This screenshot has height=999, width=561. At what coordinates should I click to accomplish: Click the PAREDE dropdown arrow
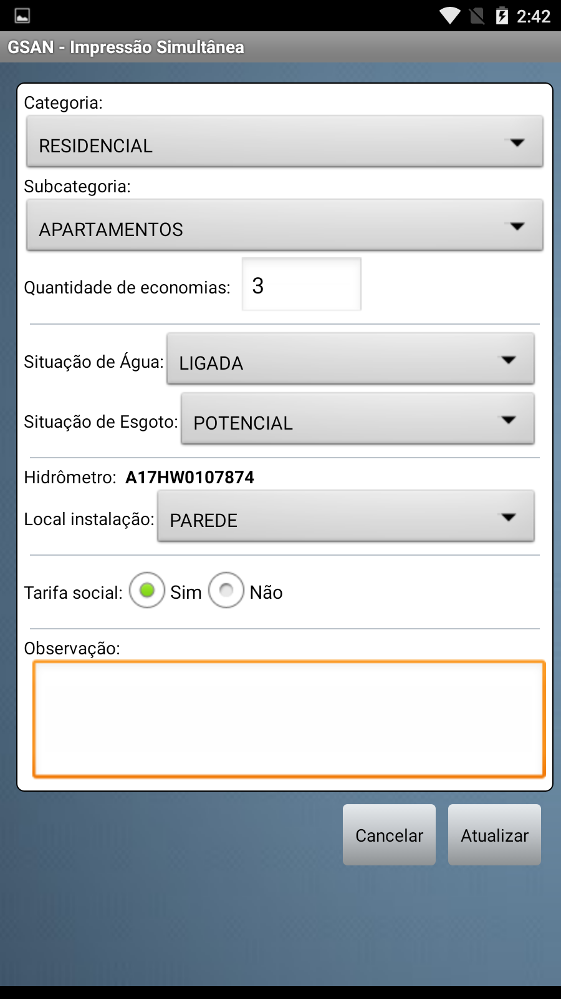[x=509, y=518]
